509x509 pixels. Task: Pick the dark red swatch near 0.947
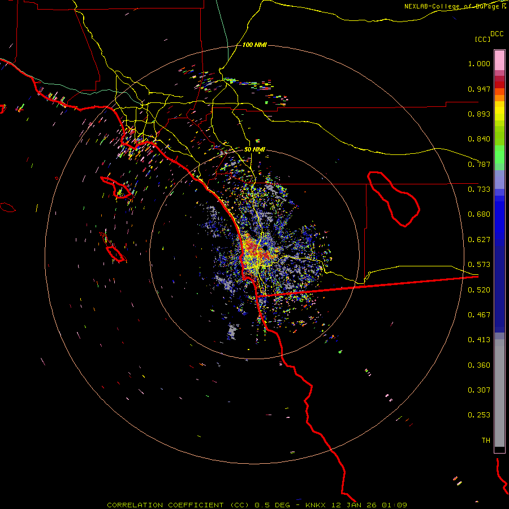[499, 85]
